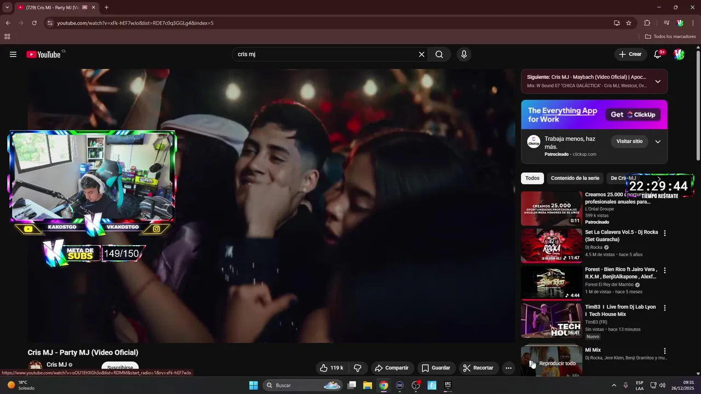
Task: Open Todos los marcadores folder
Action: pos(670,37)
